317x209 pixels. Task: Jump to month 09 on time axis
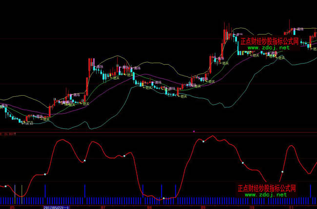203,207
